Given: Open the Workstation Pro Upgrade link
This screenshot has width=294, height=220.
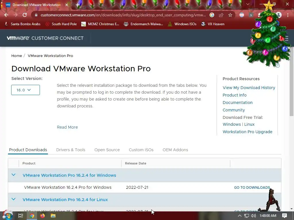Looking at the screenshot, I should 247,132.
